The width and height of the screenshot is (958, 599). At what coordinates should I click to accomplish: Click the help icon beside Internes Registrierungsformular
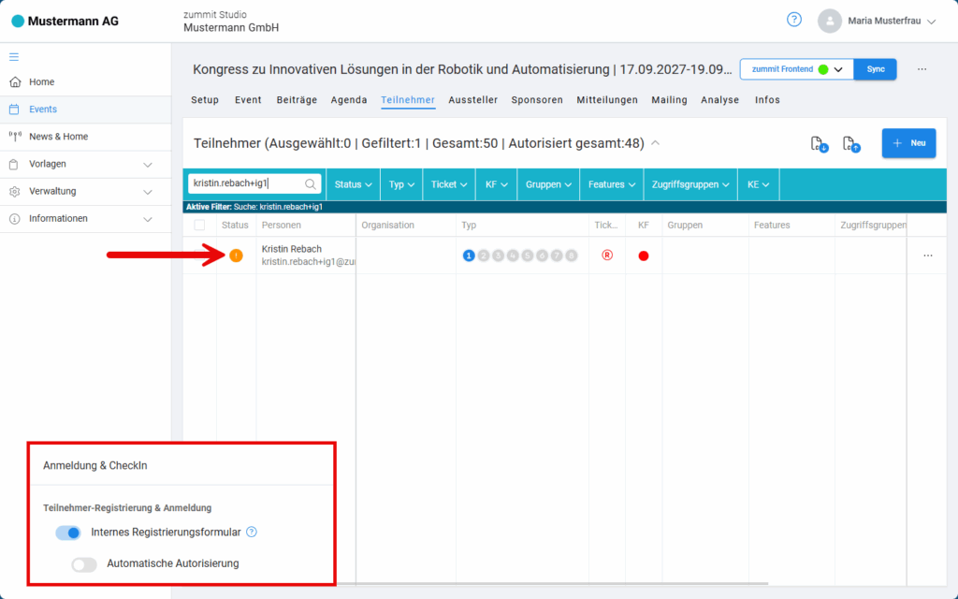click(x=251, y=532)
